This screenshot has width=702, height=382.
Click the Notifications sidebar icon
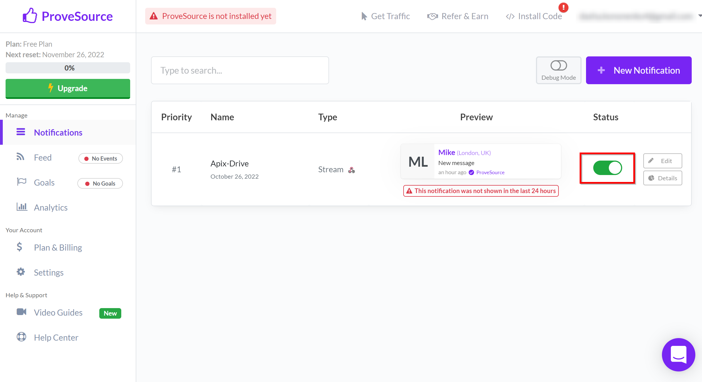pyautogui.click(x=20, y=132)
